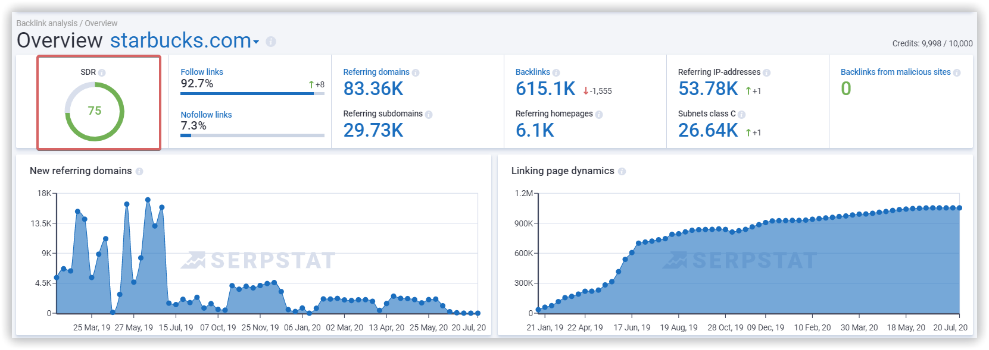Click the 19 Aug, 19 axis label in Linking page dynamics
Viewport: 989px width, 350px height.
[679, 327]
